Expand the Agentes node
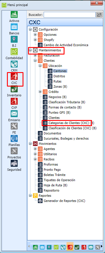 pos(35,149)
